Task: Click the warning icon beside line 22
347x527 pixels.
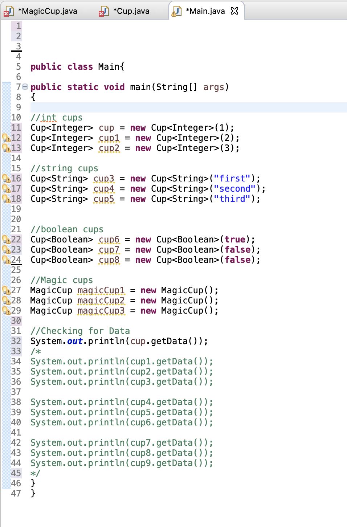Action: pyautogui.click(x=7, y=240)
